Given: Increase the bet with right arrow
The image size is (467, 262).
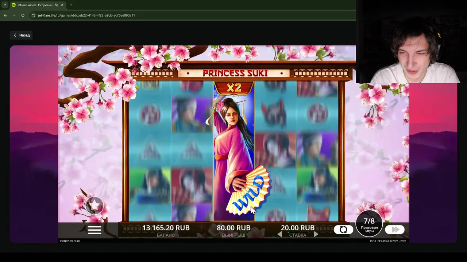Looking at the screenshot, I should coord(316,235).
